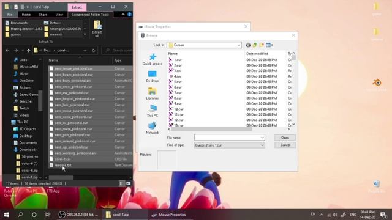
Task: Select 4.ani animated cursor file
Action: pos(178,76)
